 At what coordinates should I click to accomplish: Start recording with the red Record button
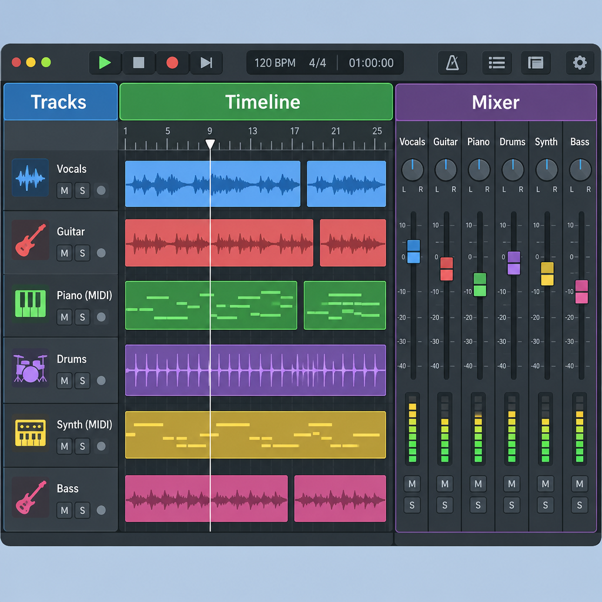pos(172,62)
